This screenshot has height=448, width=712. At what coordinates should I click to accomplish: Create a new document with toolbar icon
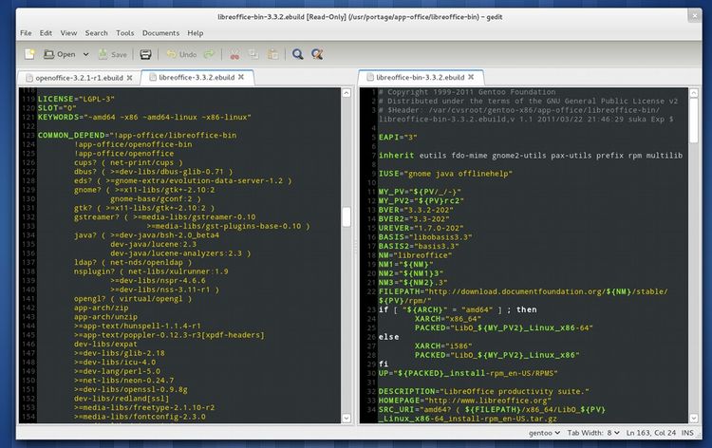point(30,55)
